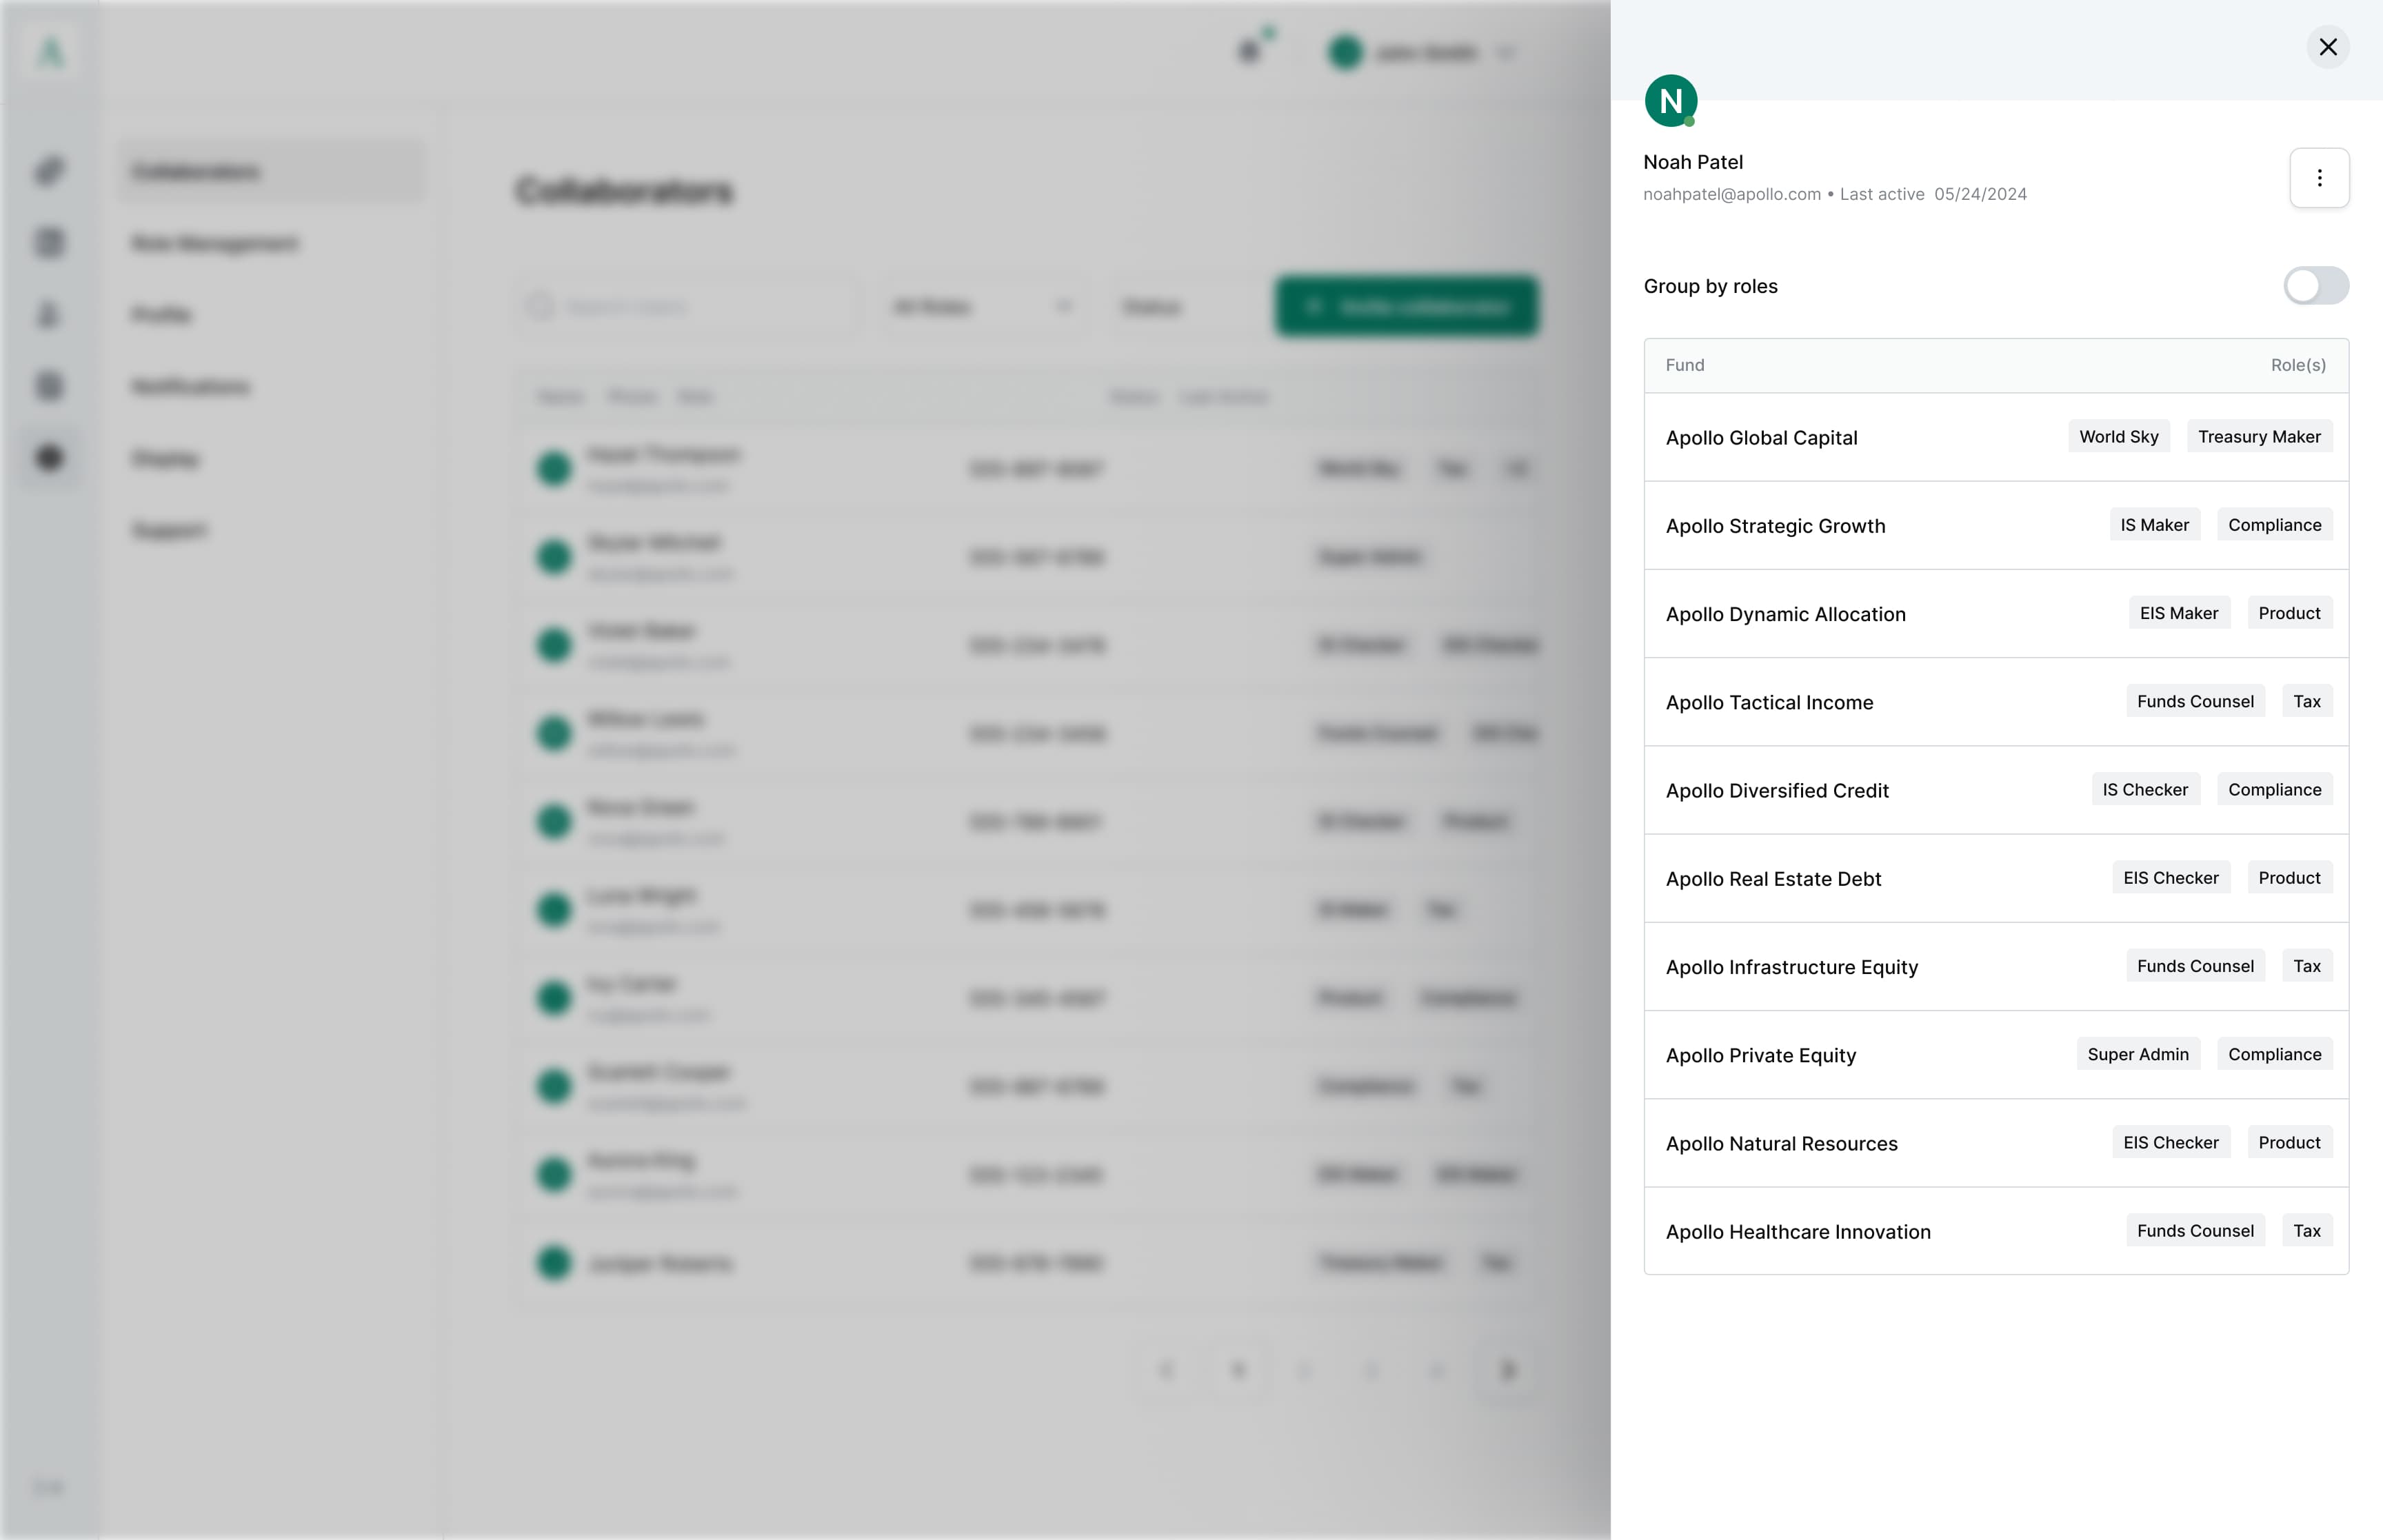The image size is (2383, 1540).
Task: Click the Role(s) column header
Action: click(x=2297, y=365)
